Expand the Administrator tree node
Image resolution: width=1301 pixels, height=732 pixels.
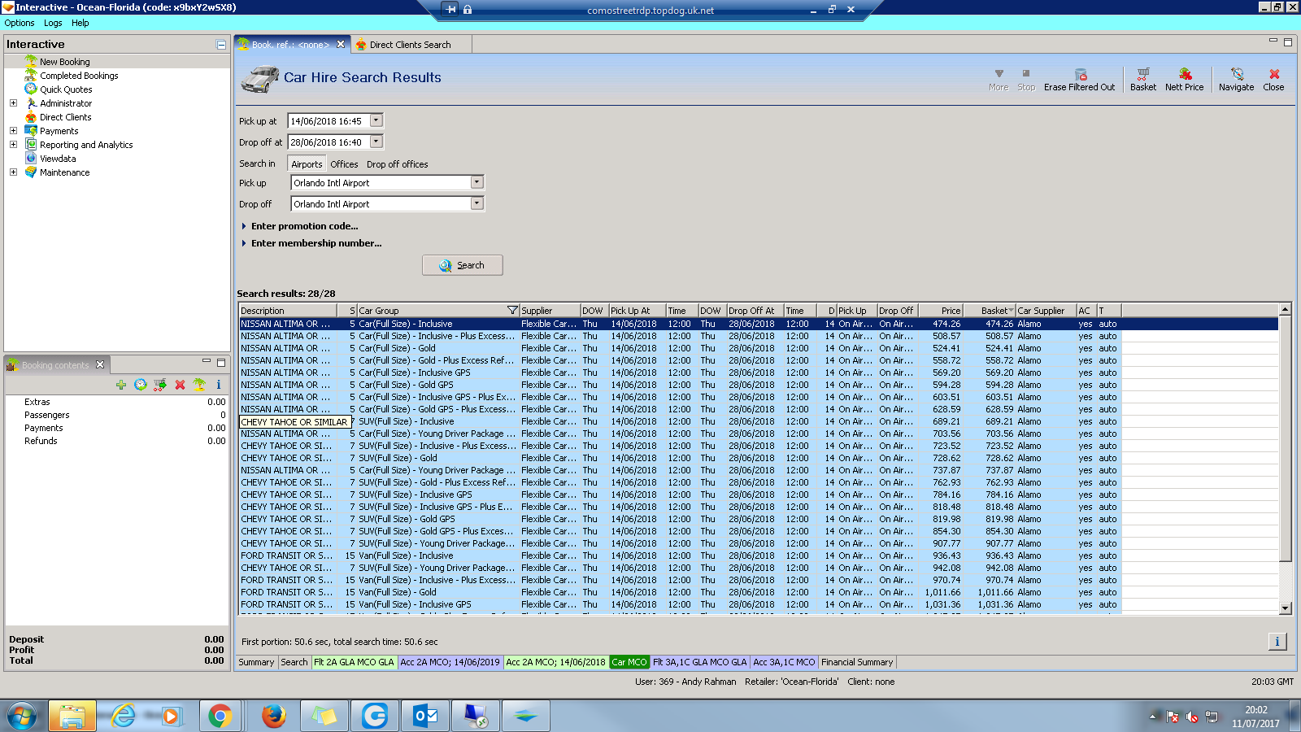tap(13, 103)
